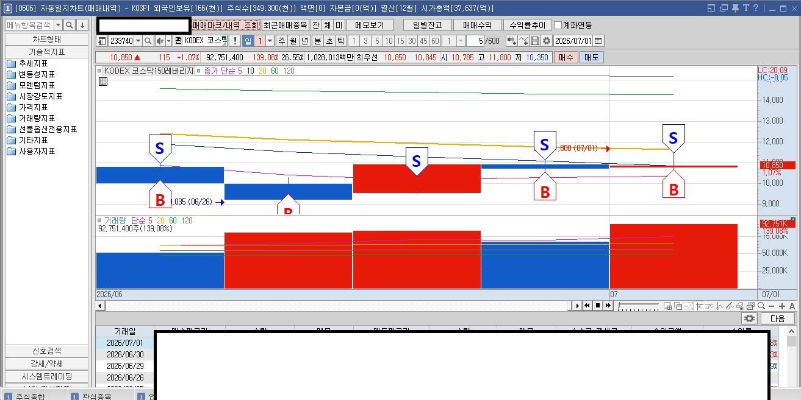
Task: Switch to the 시스템트레이딩 tab
Action: pos(47,376)
